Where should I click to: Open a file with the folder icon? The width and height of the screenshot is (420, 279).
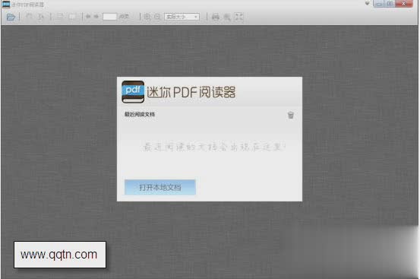tap(11, 17)
